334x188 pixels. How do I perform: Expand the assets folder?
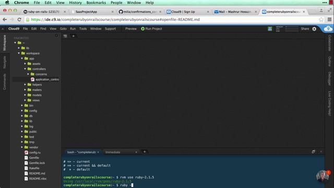click(25, 64)
